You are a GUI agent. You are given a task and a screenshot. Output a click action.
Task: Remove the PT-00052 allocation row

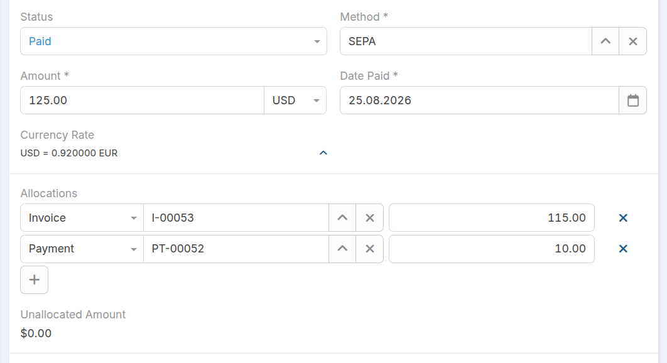[623, 249]
